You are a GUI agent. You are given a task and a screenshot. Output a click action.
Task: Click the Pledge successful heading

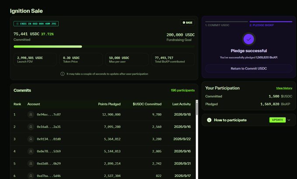pyautogui.click(x=249, y=51)
